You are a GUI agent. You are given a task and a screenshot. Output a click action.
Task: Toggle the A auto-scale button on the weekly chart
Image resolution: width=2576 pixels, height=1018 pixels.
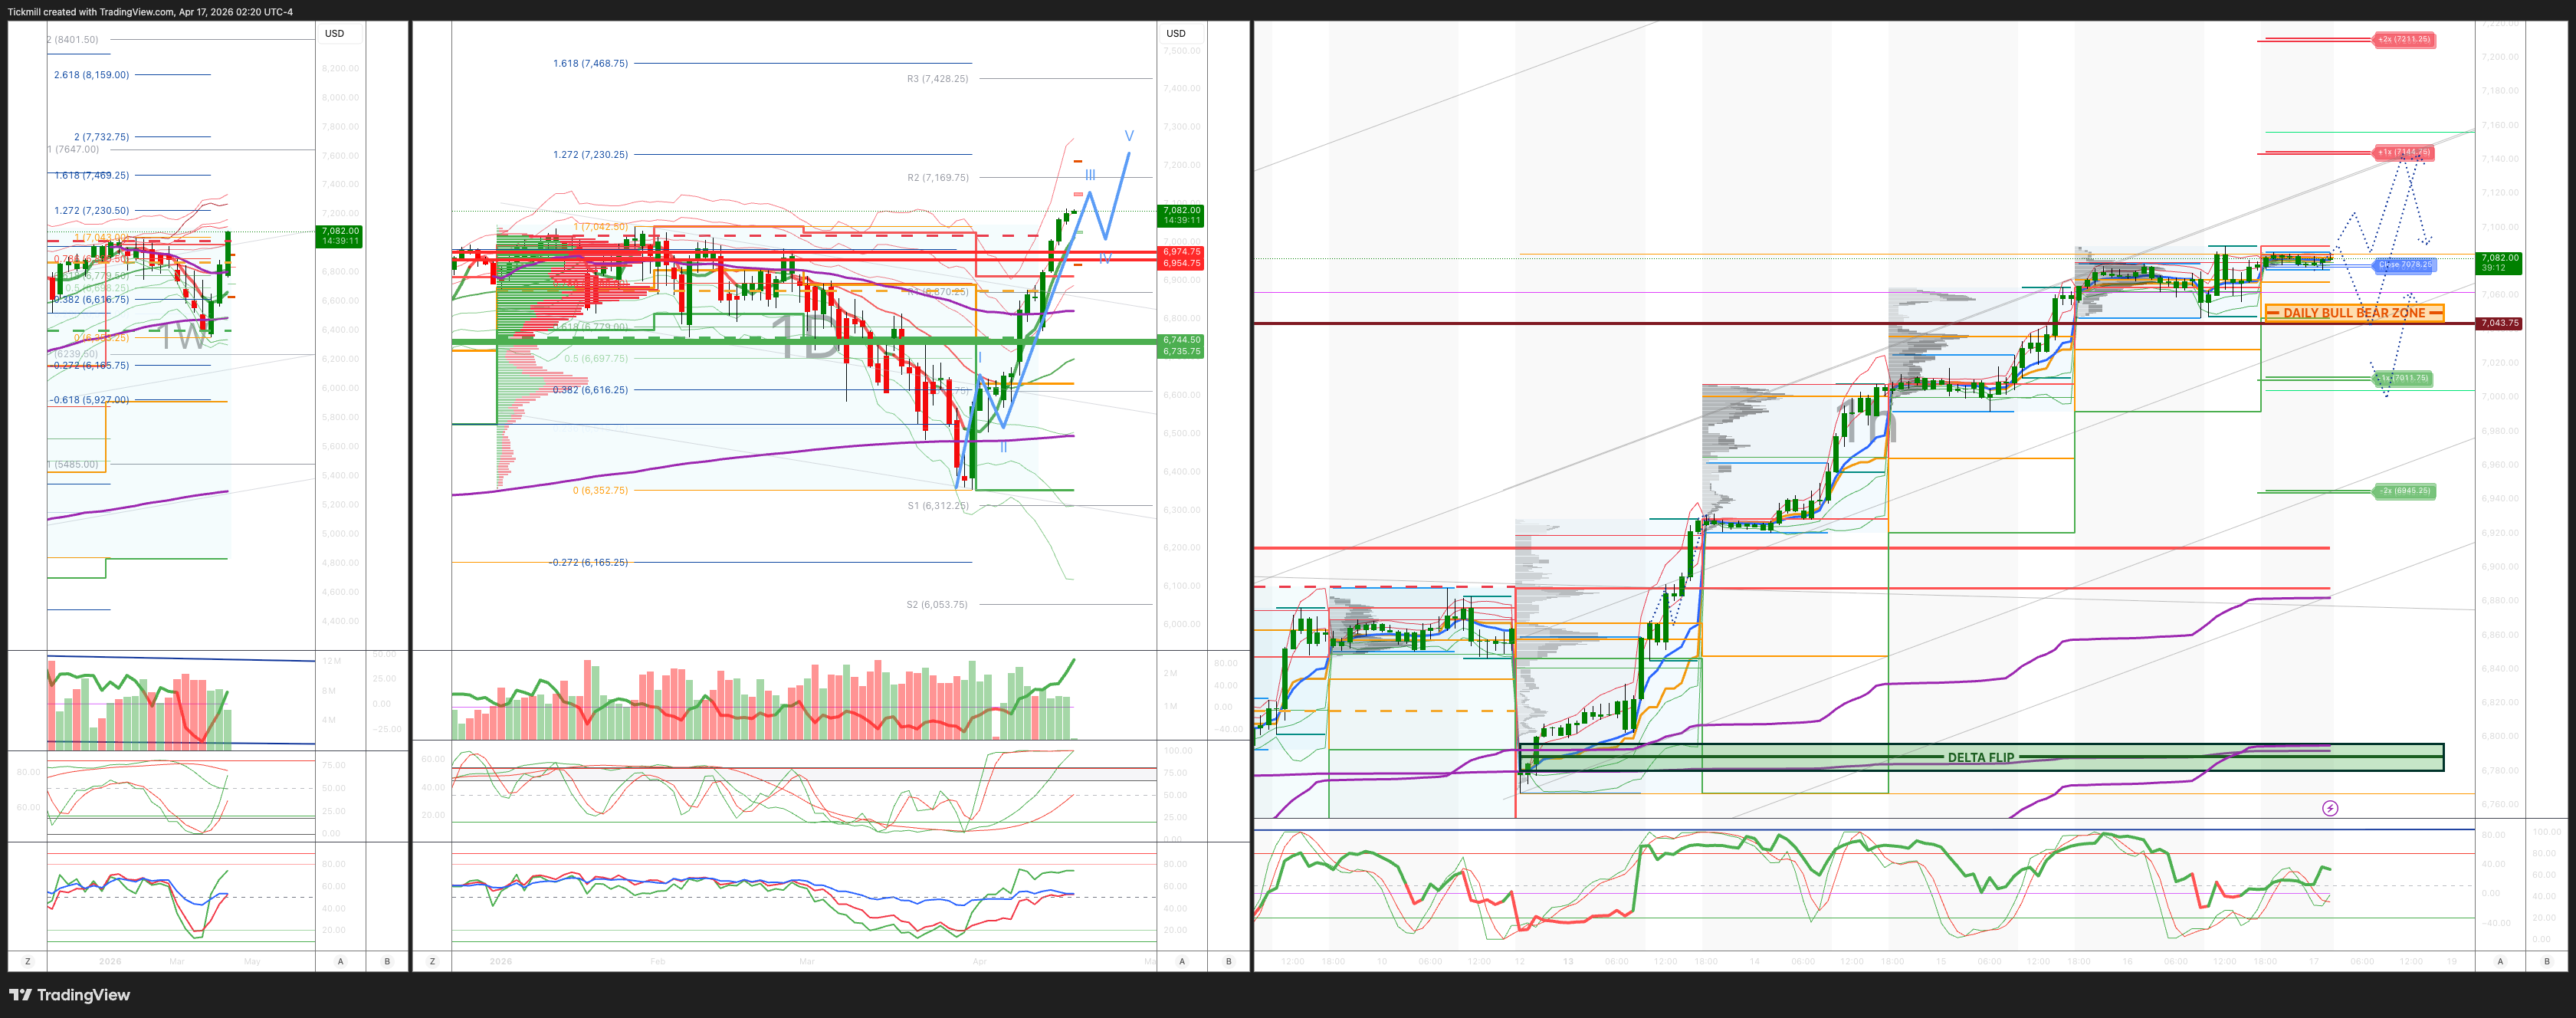click(341, 961)
